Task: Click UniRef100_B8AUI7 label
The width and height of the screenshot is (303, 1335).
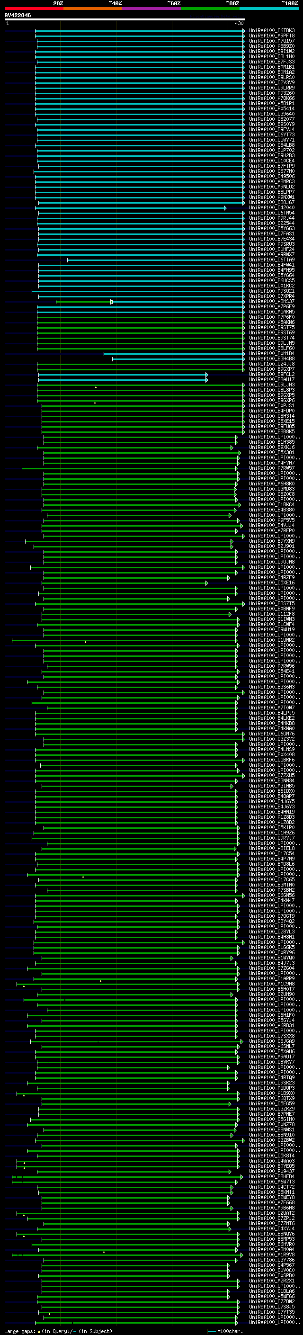Action: click(272, 380)
